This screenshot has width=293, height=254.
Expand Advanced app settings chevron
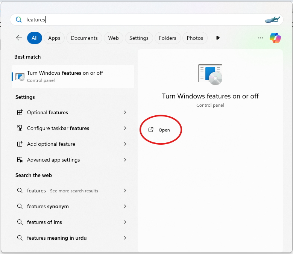pyautogui.click(x=125, y=160)
